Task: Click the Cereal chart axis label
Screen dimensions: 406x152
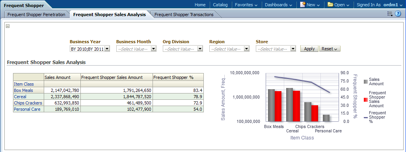Action: (x=292, y=131)
